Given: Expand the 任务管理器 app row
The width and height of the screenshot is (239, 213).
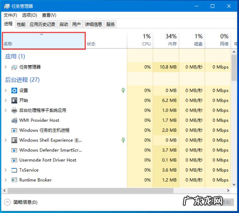Looking at the screenshot, I should [x=5, y=67].
